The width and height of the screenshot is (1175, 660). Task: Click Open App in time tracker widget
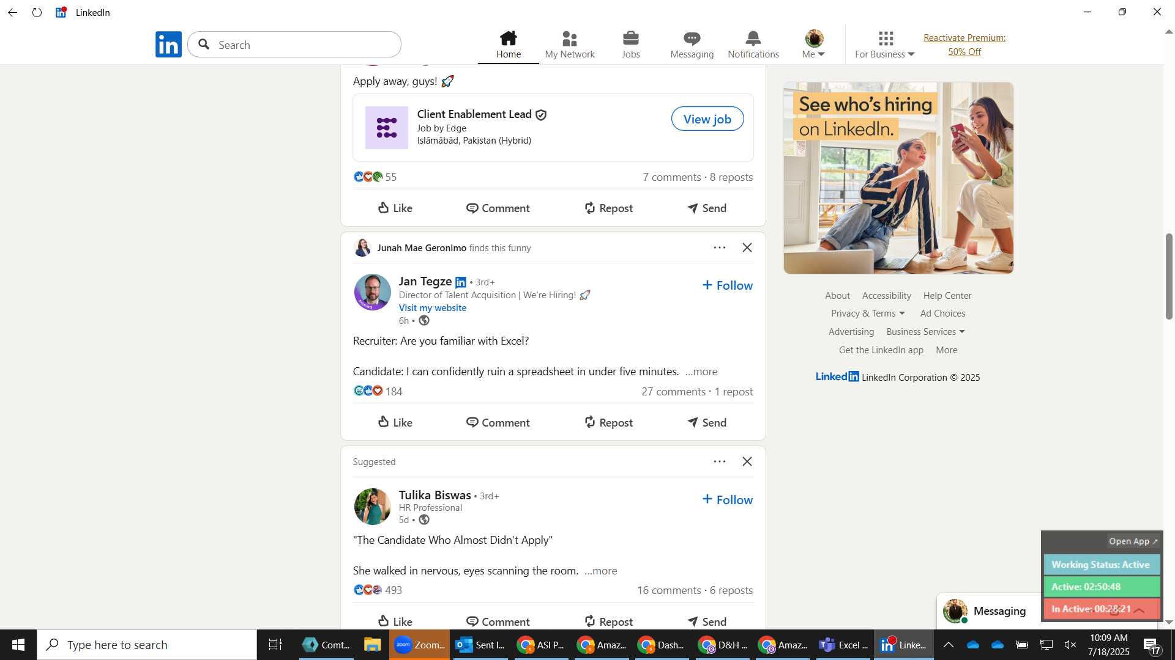point(1133,541)
